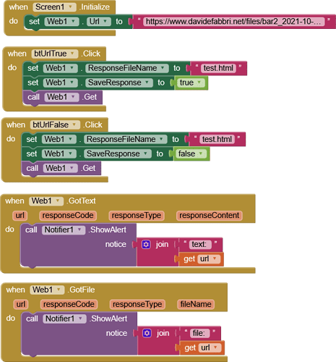The image size is (336, 362).
Task: Select the responseContent parameter in GotText
Action: click(x=210, y=216)
